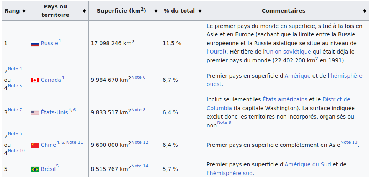Open Note 6 beside Canada's area

pos(138,77)
